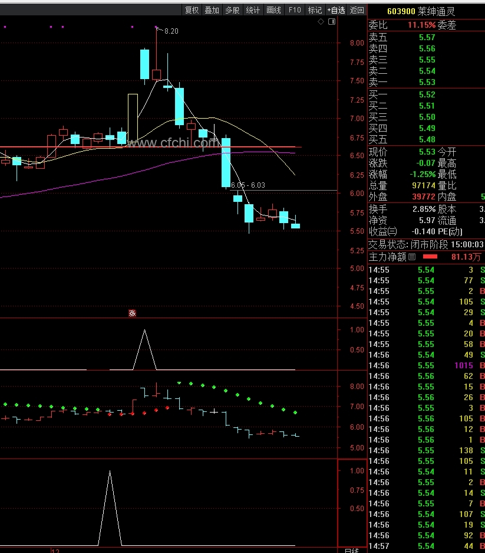Select the 收益 value -0.140

click(x=423, y=232)
